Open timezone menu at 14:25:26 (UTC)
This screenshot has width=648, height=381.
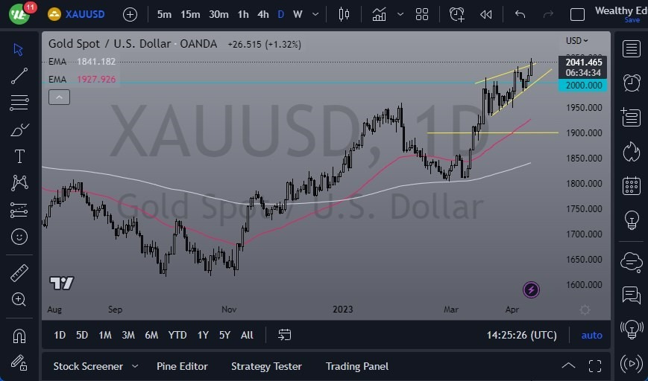click(521, 335)
